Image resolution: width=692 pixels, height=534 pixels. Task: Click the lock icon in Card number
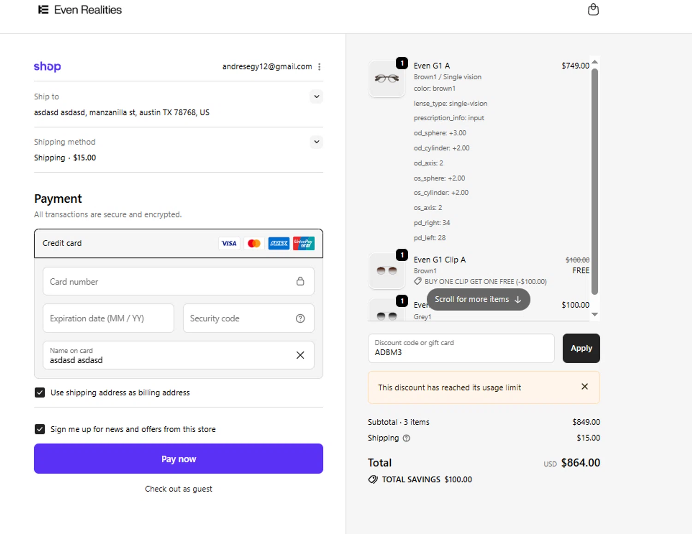pos(300,281)
